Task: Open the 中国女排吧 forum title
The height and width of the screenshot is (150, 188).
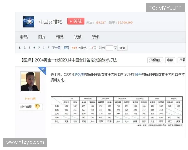Action: pyautogui.click(x=51, y=22)
